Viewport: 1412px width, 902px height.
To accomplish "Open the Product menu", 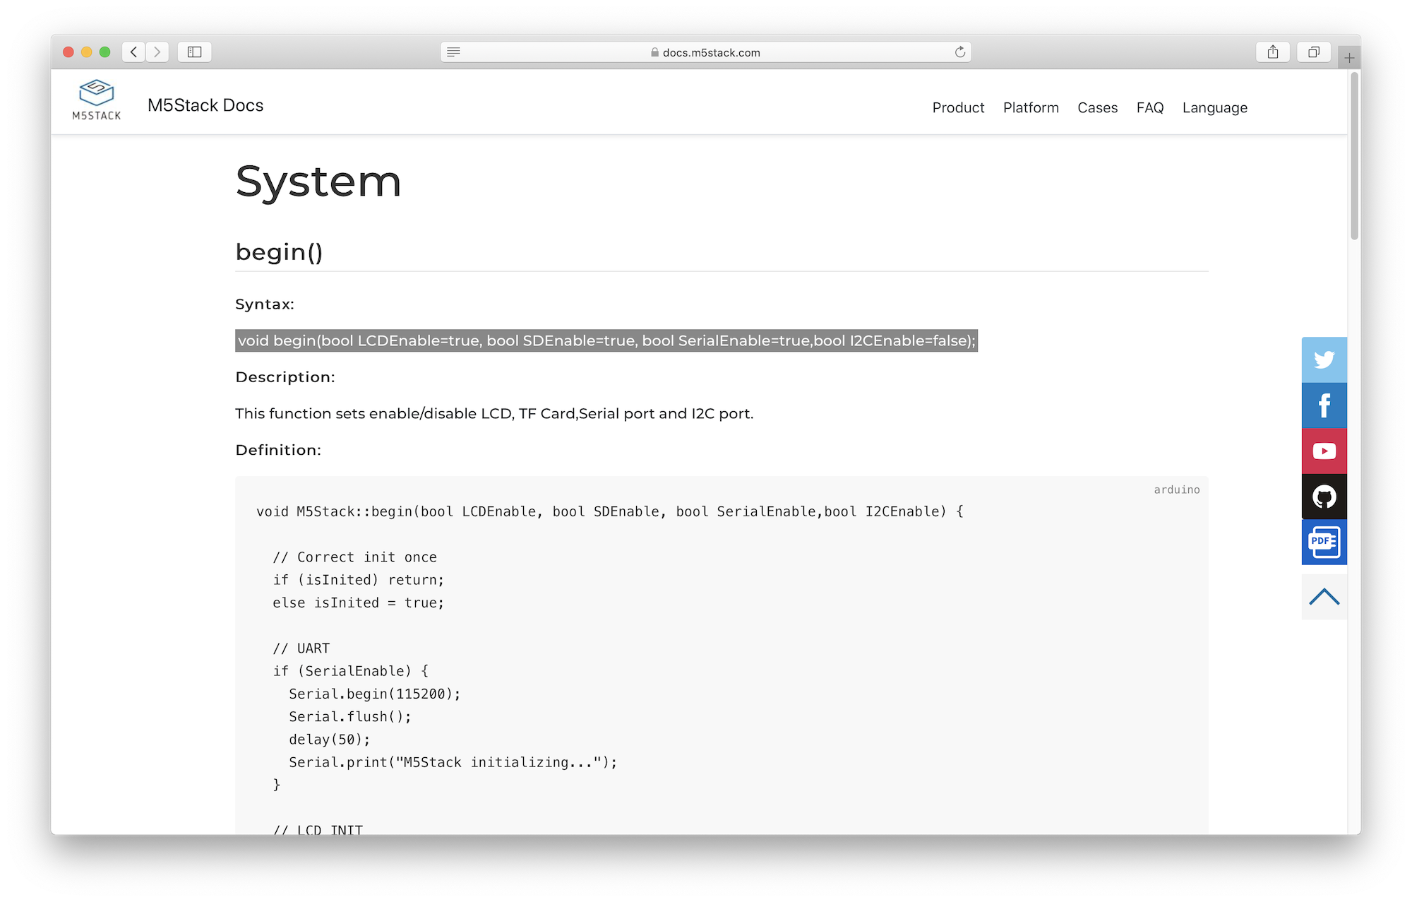I will tap(957, 108).
